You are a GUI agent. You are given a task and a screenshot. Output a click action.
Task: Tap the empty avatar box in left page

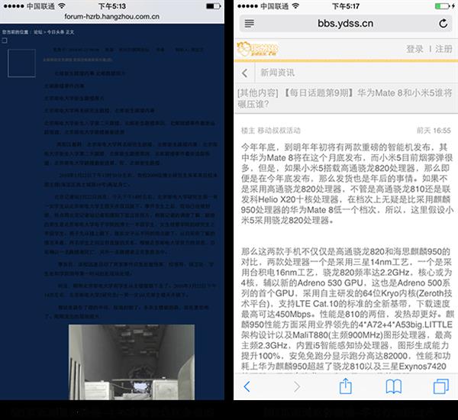point(22,63)
